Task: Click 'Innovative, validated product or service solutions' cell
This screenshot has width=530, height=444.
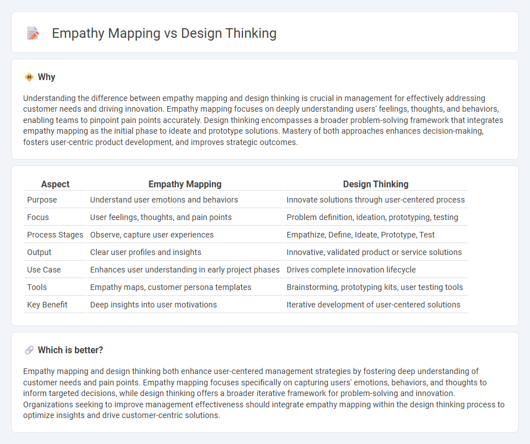Action: [x=374, y=252]
